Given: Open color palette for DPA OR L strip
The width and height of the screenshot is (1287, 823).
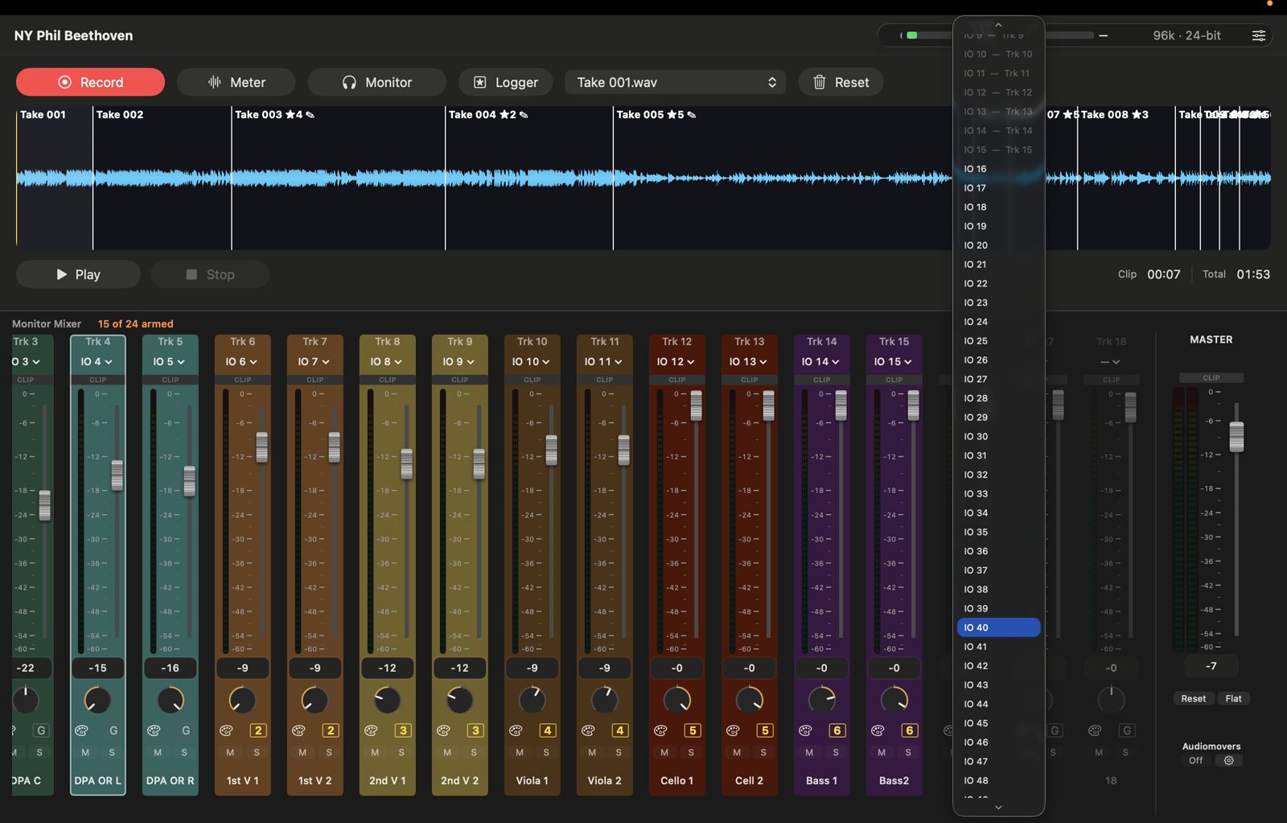Looking at the screenshot, I should coord(81,730).
